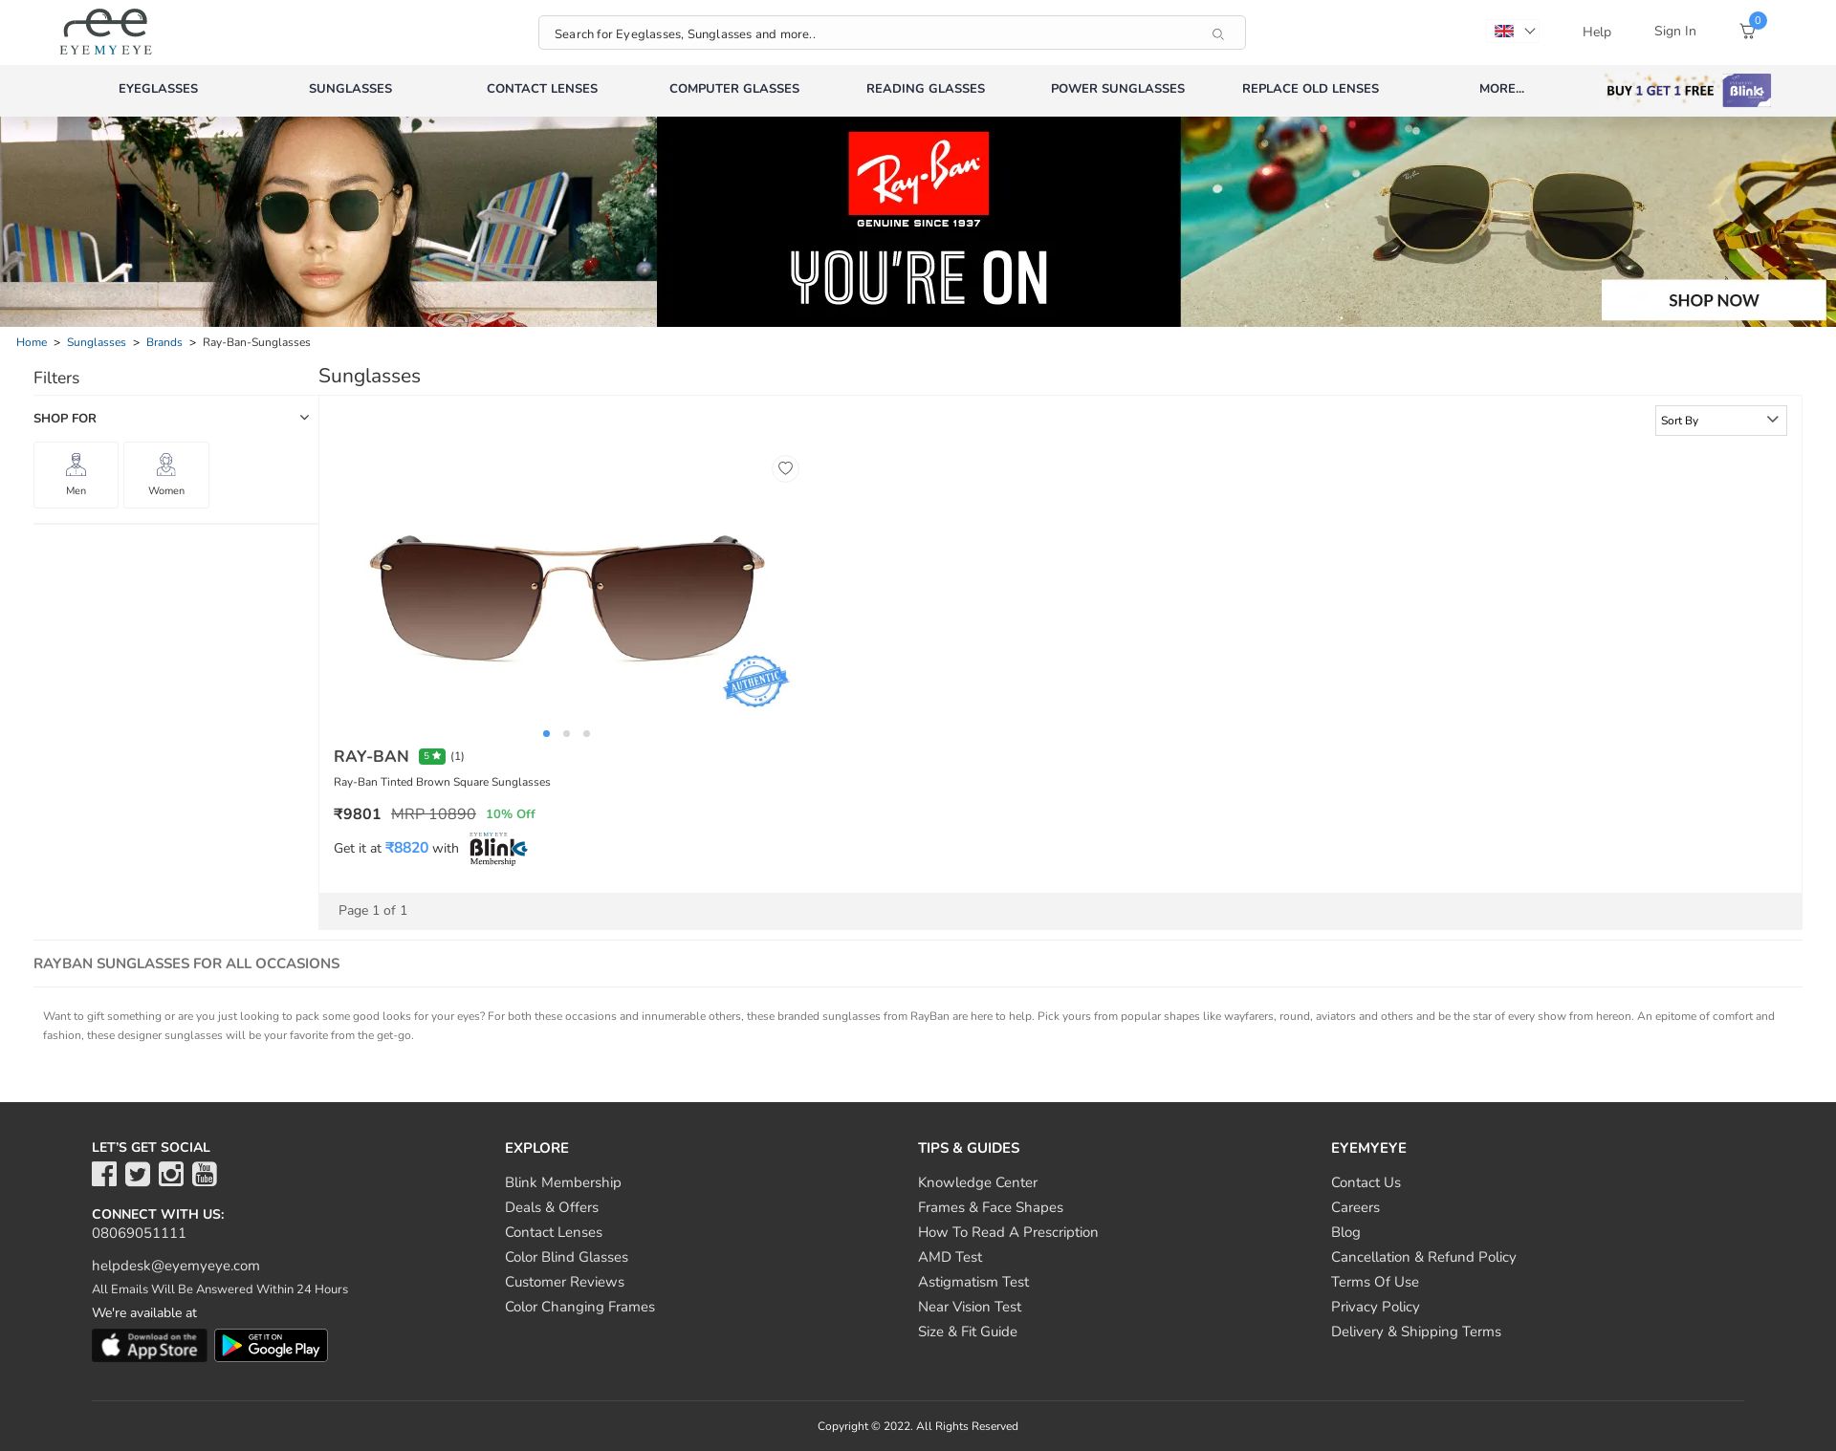1836x1451 pixels.
Task: Open the Astigmatism Test footer link
Action: point(973,1282)
